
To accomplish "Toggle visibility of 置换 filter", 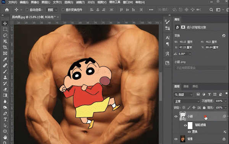I will [x=189, y=132].
